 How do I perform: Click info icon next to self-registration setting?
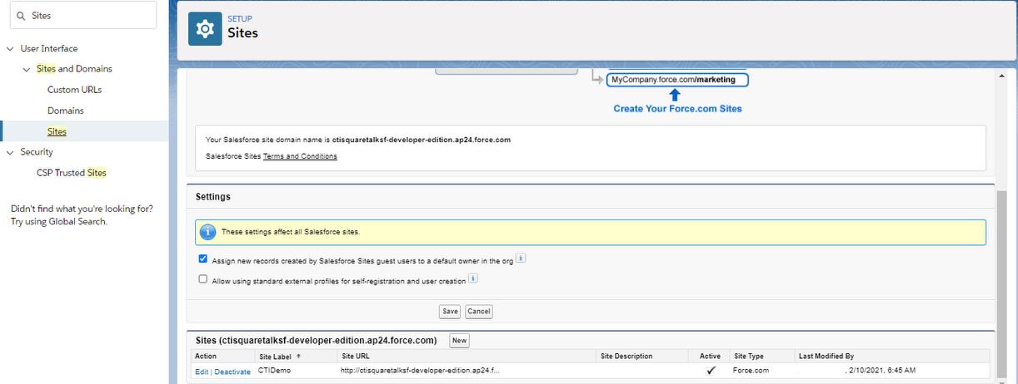coord(472,279)
